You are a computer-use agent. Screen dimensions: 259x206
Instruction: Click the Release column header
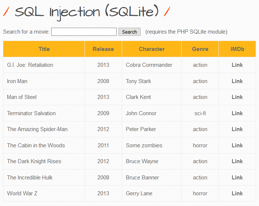click(103, 49)
